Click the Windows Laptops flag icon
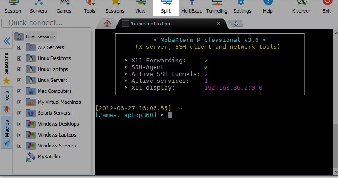 [31, 135]
